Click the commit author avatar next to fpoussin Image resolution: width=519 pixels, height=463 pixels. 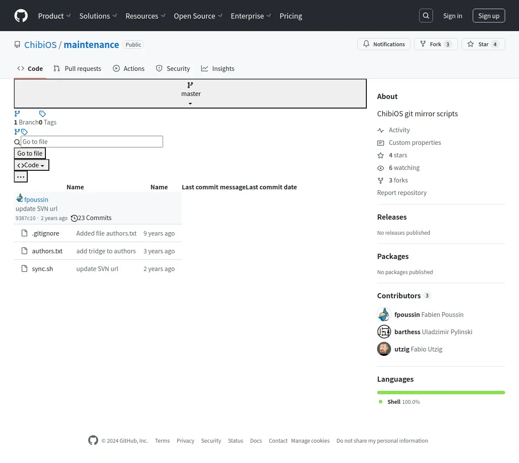19,198
